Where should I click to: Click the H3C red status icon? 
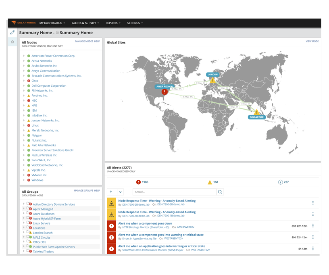point(29,100)
